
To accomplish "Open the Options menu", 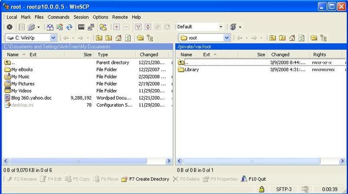I will pyautogui.click(x=100, y=17).
